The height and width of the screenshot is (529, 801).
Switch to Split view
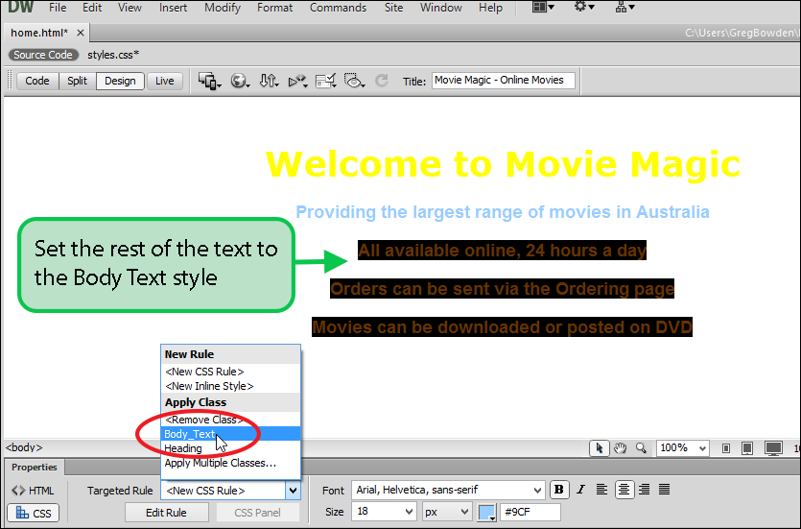pyautogui.click(x=77, y=81)
